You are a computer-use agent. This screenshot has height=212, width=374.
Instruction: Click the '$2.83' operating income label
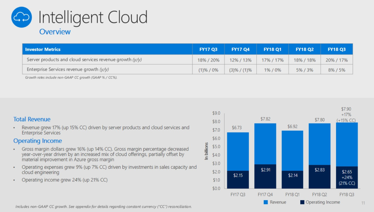320,170
